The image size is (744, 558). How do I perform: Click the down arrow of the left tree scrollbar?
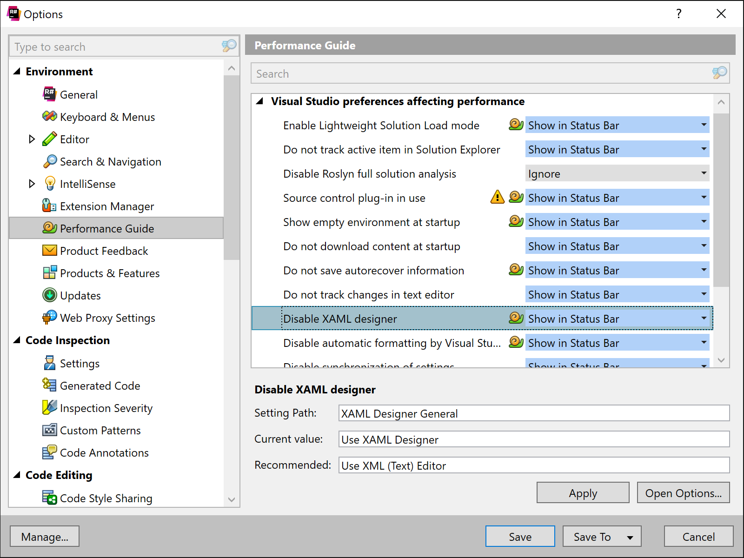pyautogui.click(x=232, y=499)
